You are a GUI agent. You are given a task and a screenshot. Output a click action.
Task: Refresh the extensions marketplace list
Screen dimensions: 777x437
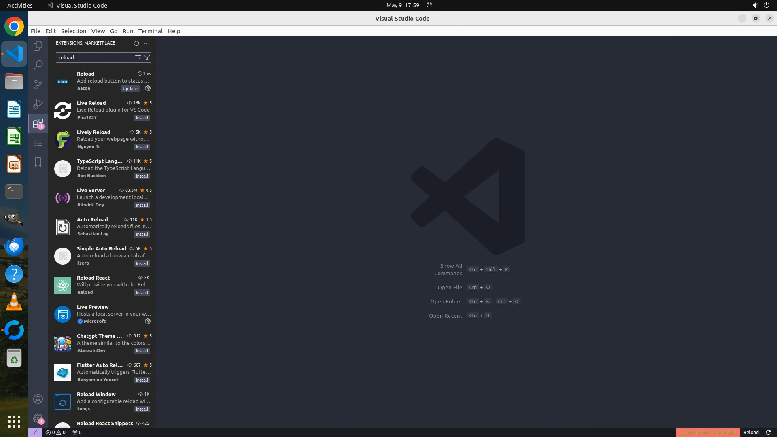click(136, 43)
